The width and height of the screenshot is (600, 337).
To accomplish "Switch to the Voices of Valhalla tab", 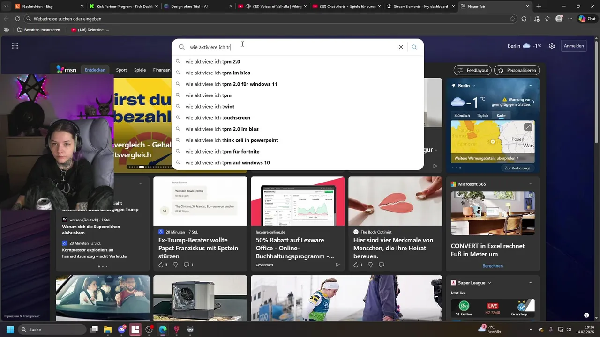I will (x=272, y=7).
